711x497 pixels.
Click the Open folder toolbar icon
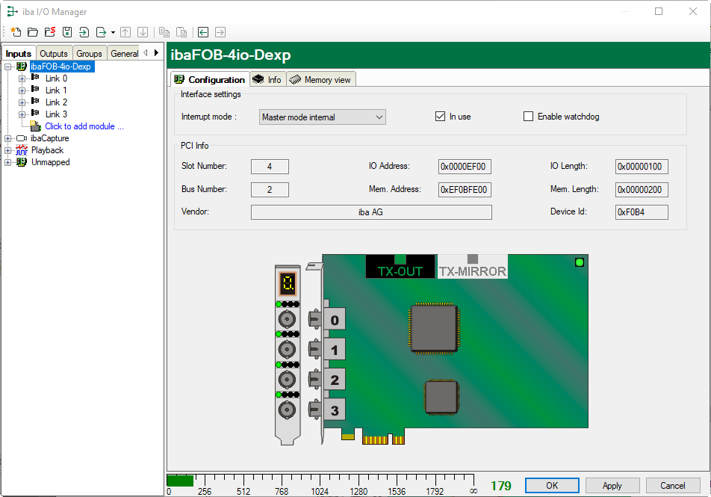tap(32, 32)
